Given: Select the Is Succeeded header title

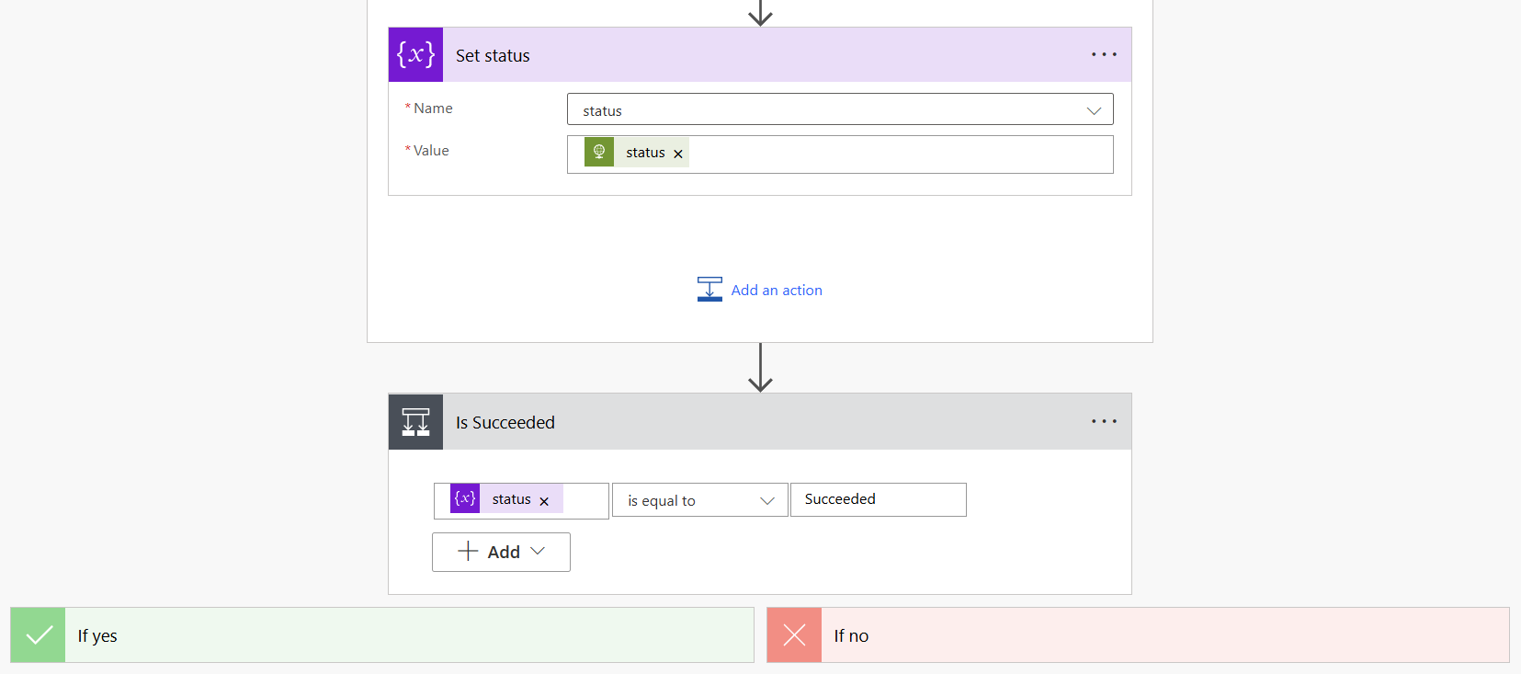Looking at the screenshot, I should click(505, 423).
